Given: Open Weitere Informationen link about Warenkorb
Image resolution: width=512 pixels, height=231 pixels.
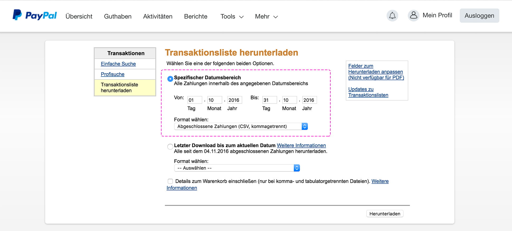Looking at the screenshot, I should tap(380, 181).
